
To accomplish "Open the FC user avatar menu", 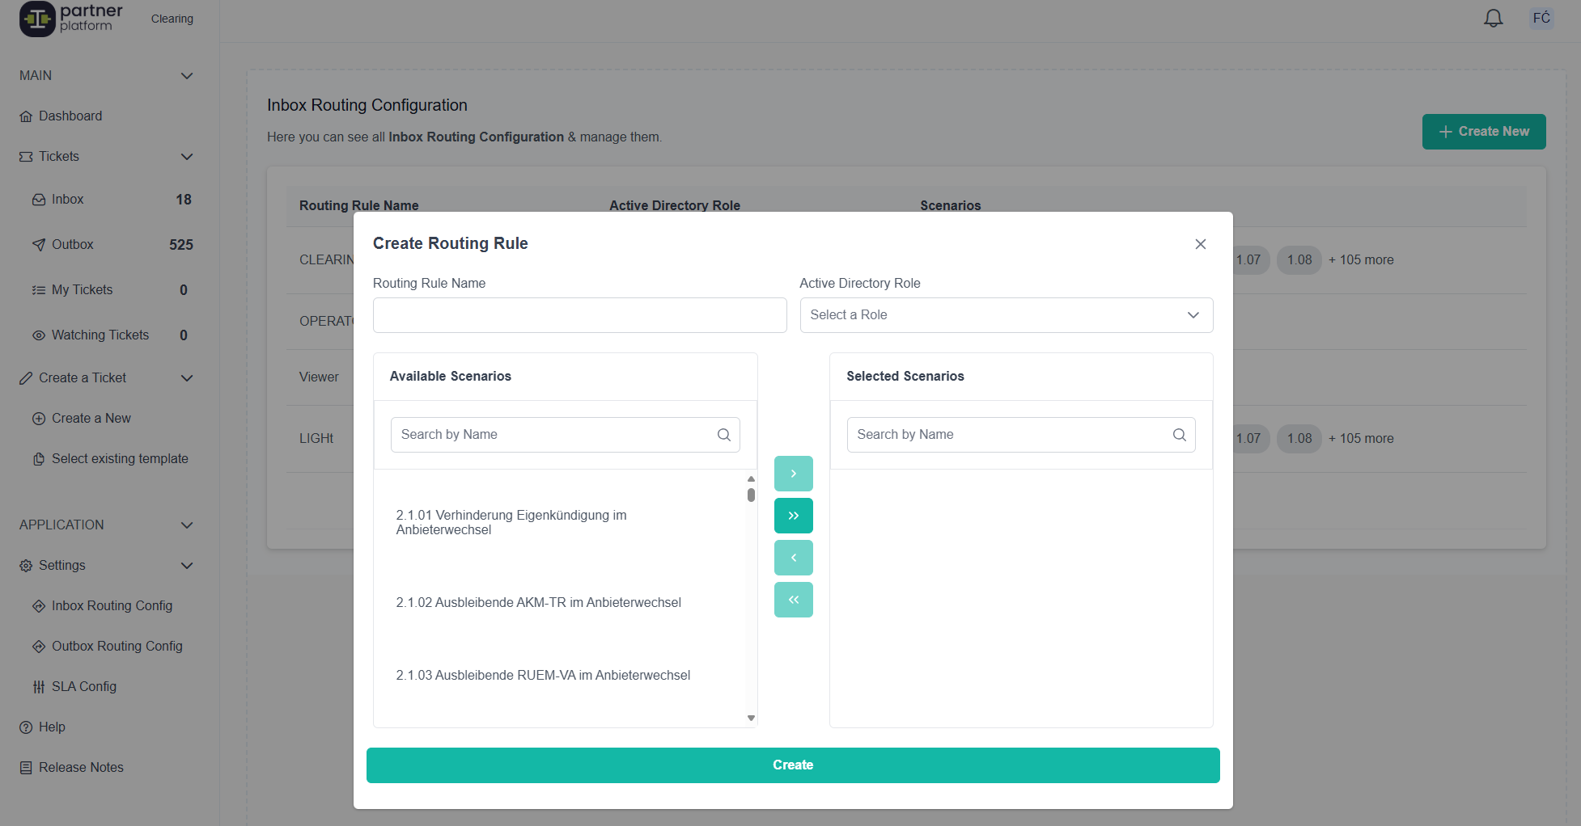I will pos(1541,19).
